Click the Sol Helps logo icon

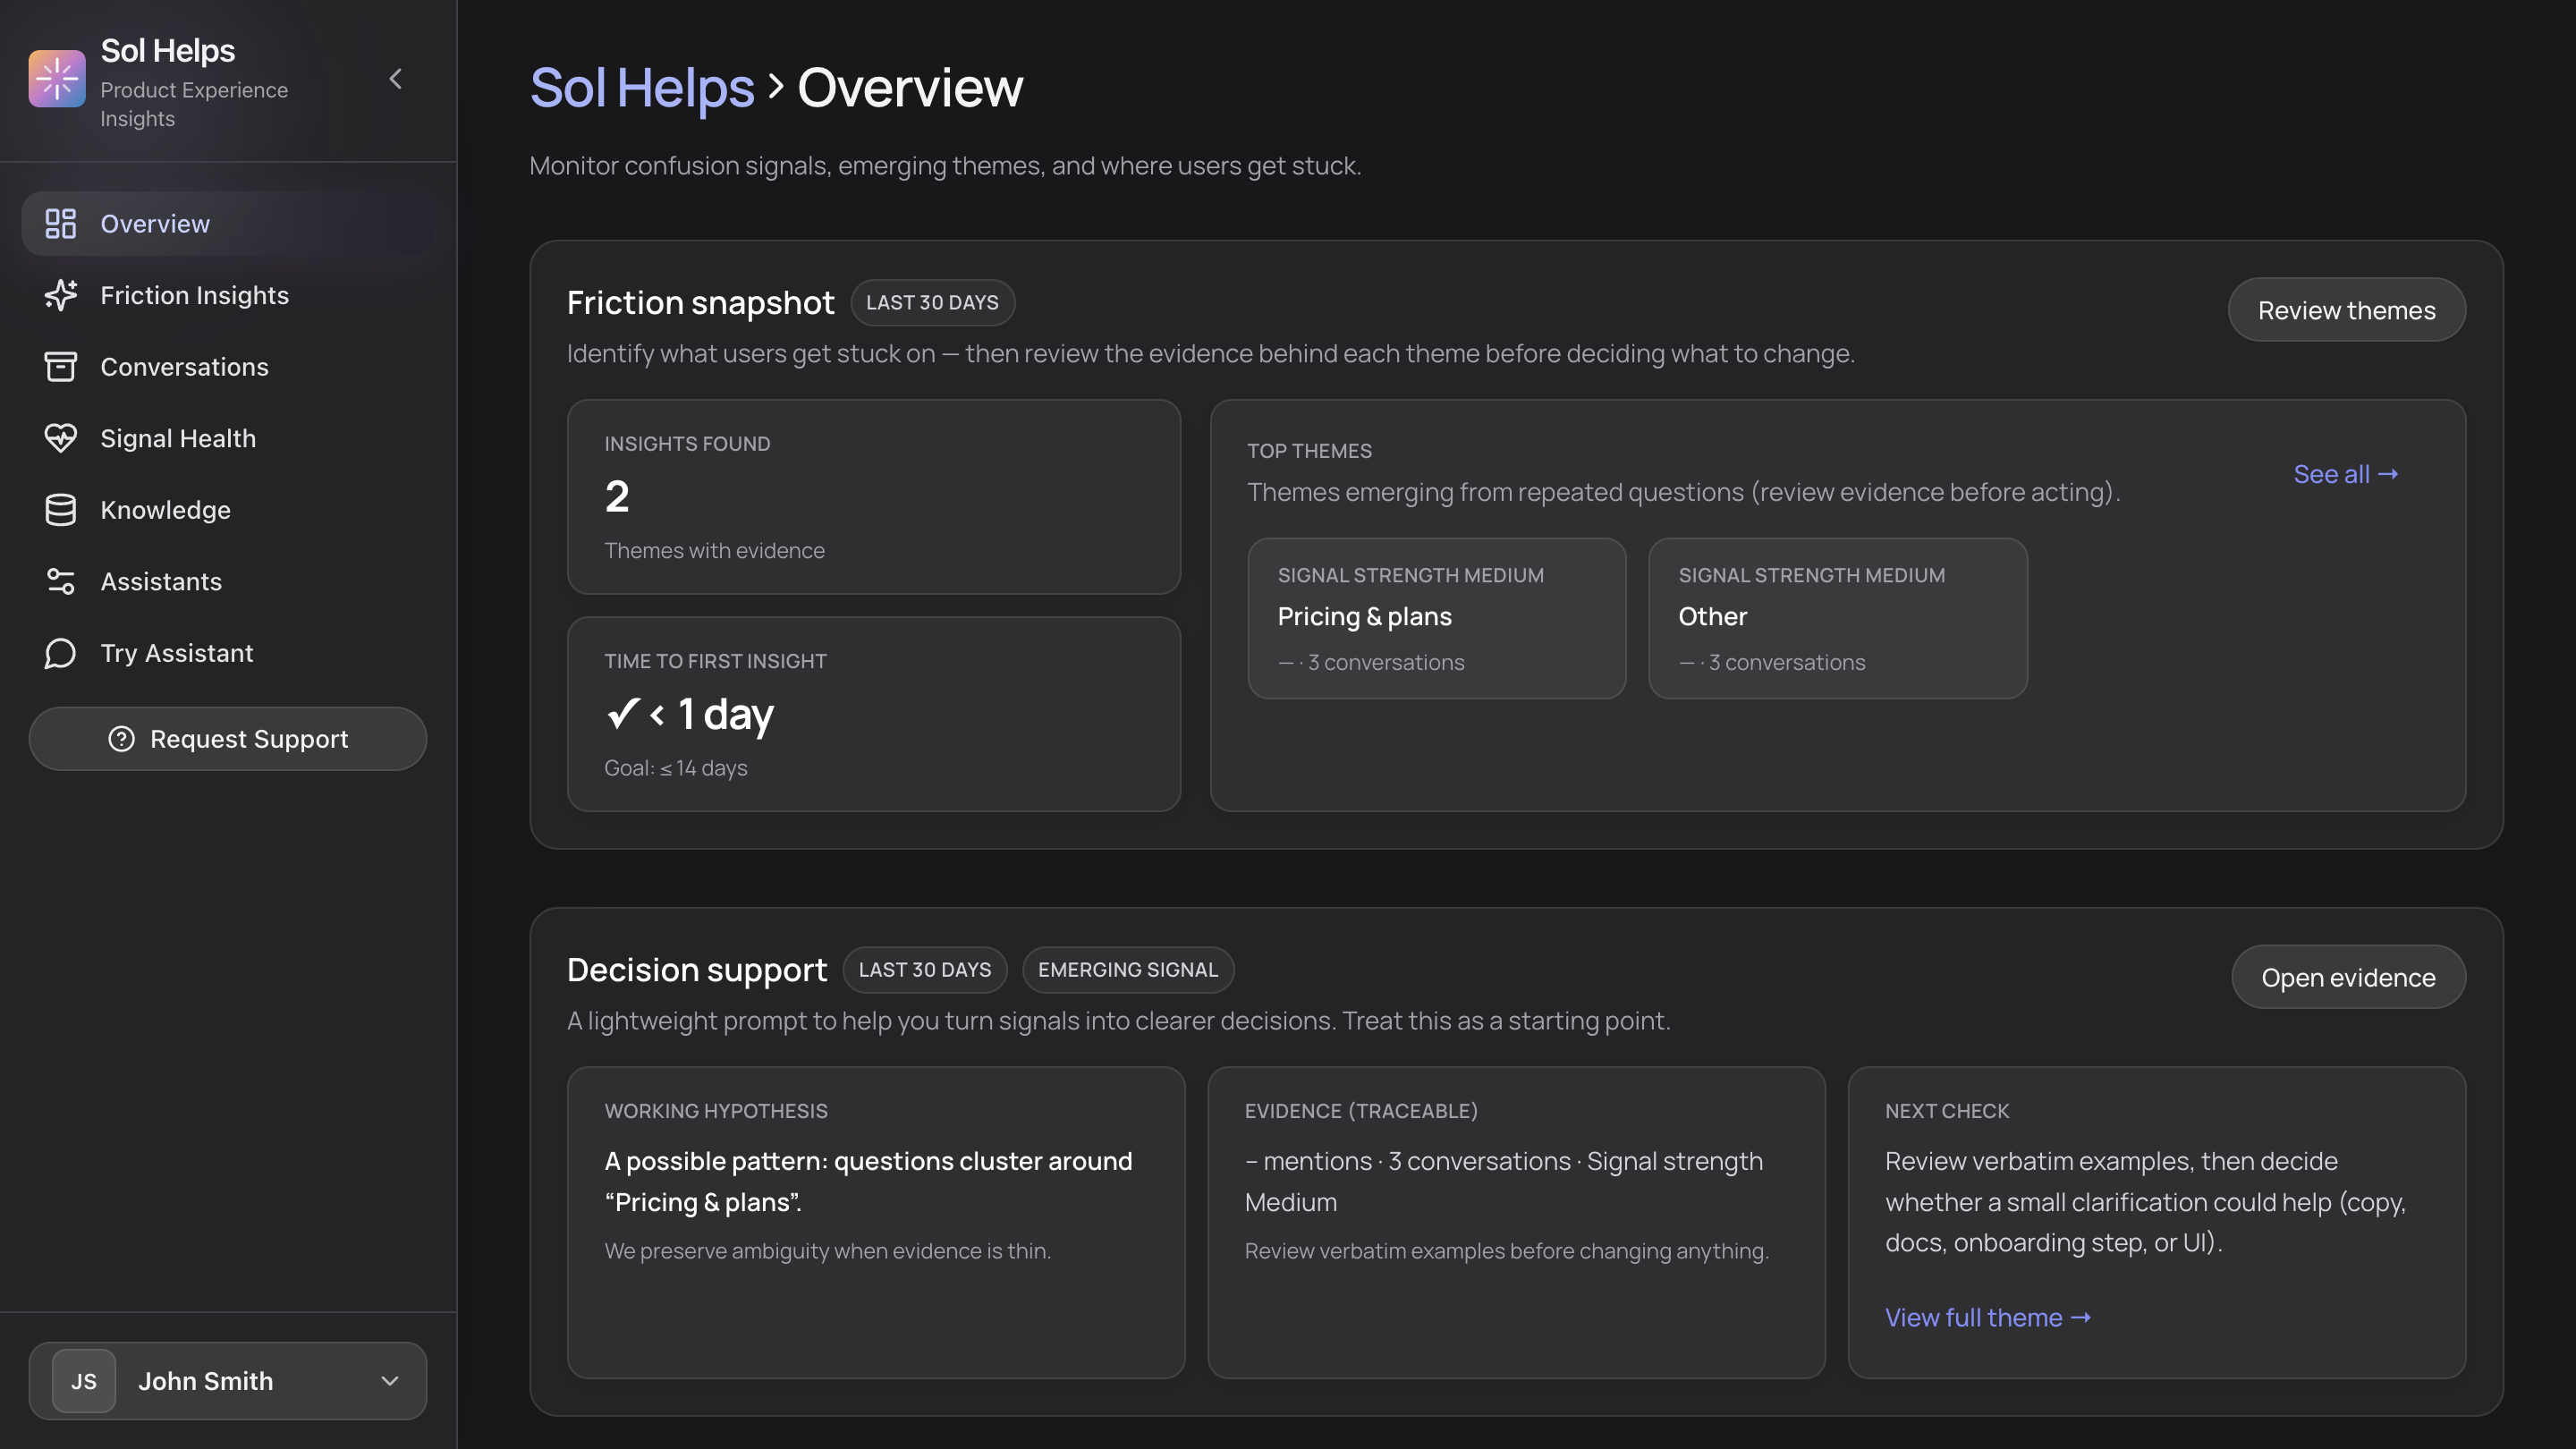click(57, 79)
